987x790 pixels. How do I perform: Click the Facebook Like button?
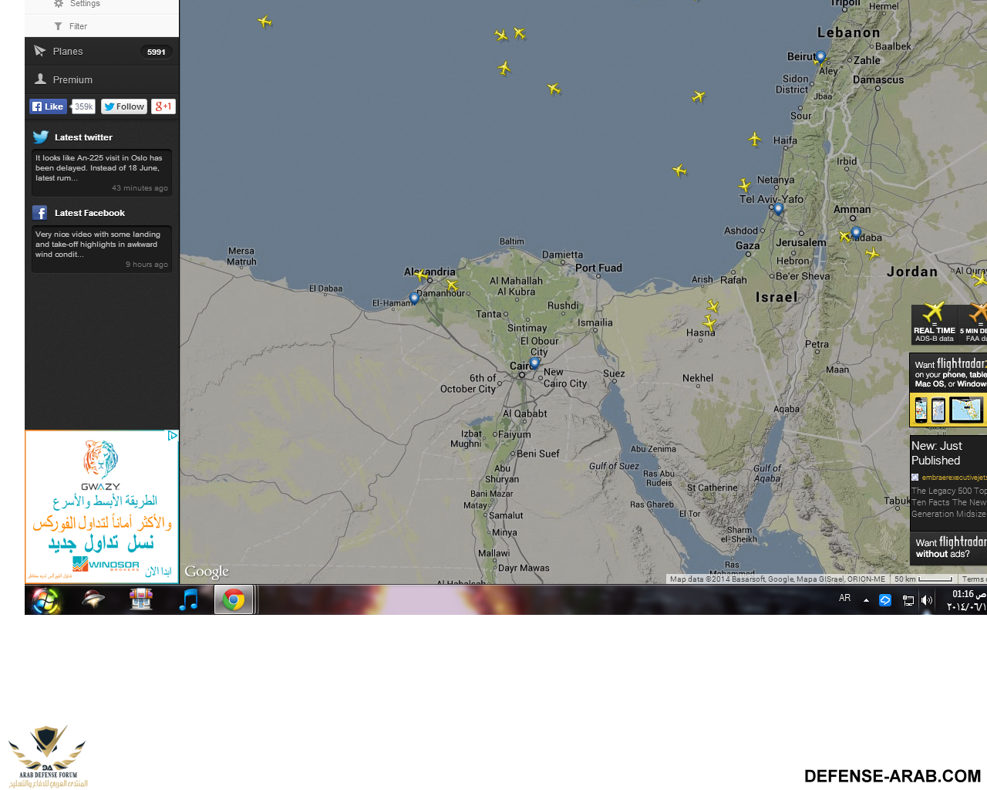pyautogui.click(x=48, y=106)
